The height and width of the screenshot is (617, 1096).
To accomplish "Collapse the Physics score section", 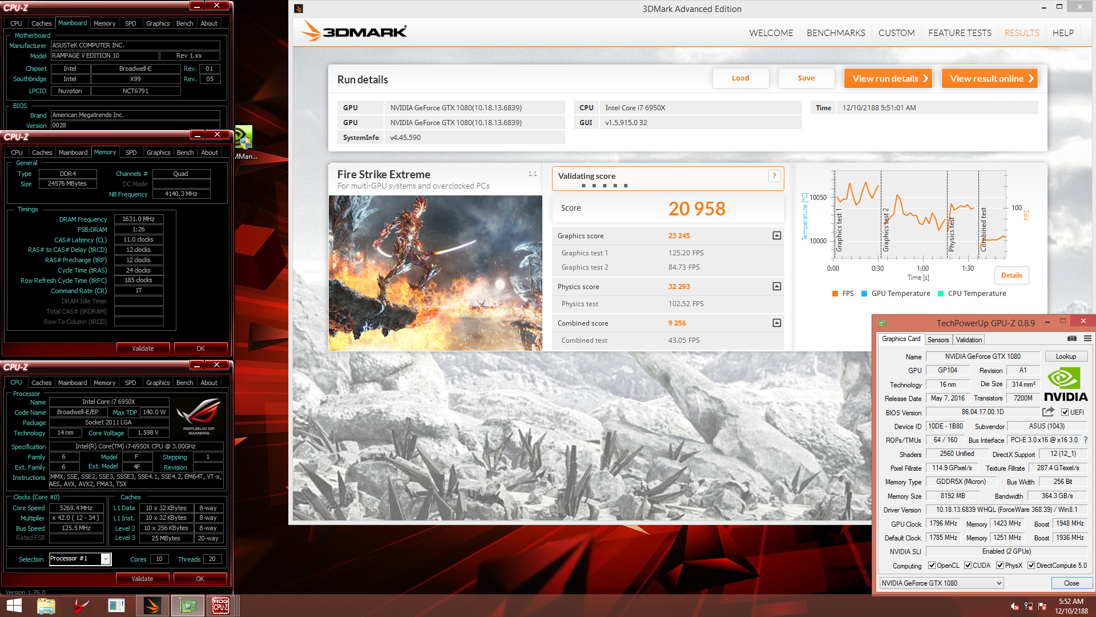I will coord(776,286).
